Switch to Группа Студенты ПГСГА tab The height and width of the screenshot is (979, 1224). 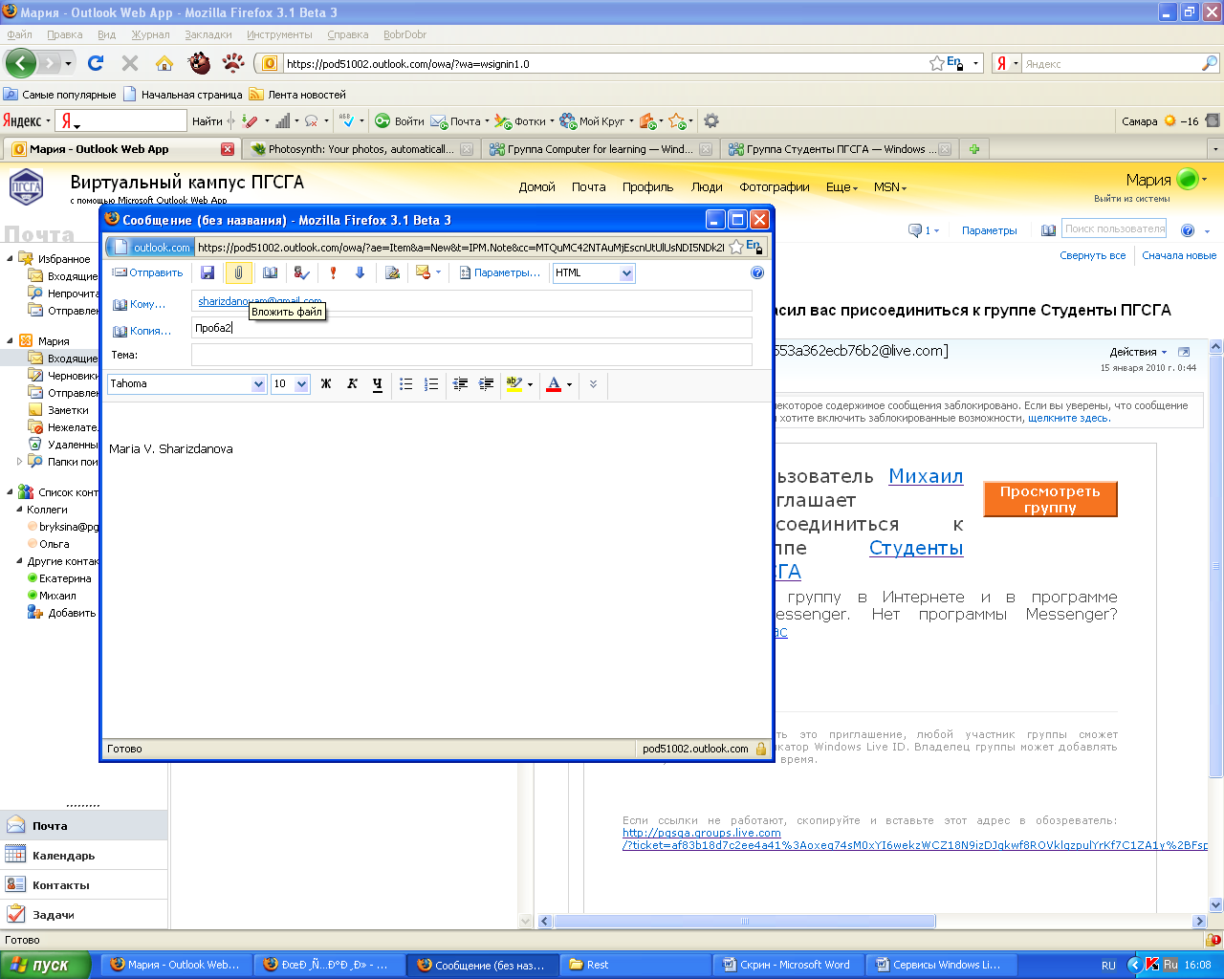pyautogui.click(x=839, y=149)
